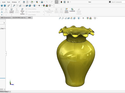Open the Tools menu

point(9,2)
